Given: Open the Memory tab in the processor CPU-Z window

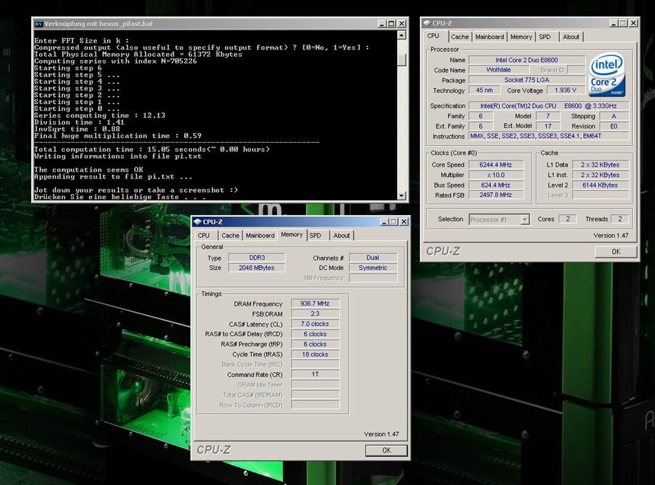Looking at the screenshot, I should point(521,37).
